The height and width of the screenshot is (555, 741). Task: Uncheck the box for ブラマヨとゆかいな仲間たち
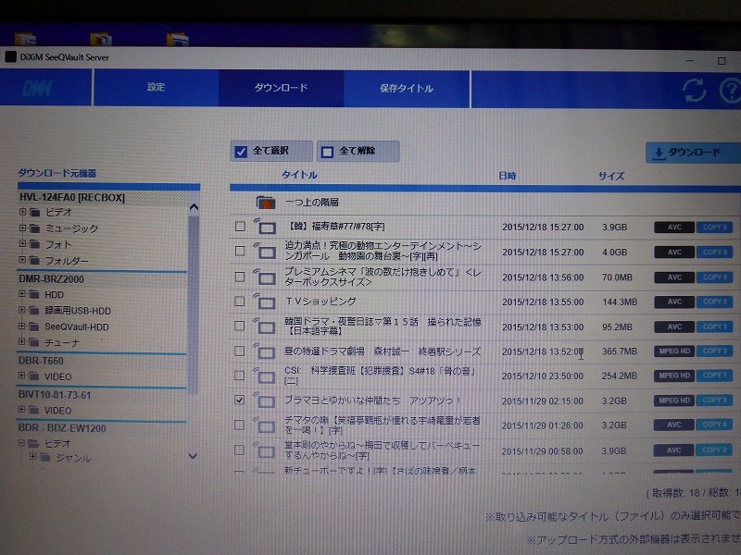point(240,401)
